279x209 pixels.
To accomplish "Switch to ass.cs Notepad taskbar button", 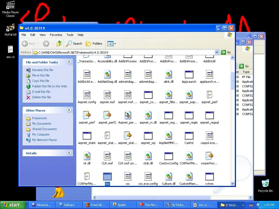I will 204,205.
